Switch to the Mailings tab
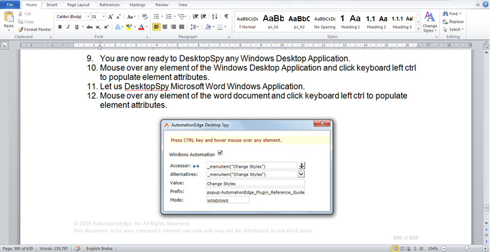Viewport: 490px width, 252px height. 137,5
